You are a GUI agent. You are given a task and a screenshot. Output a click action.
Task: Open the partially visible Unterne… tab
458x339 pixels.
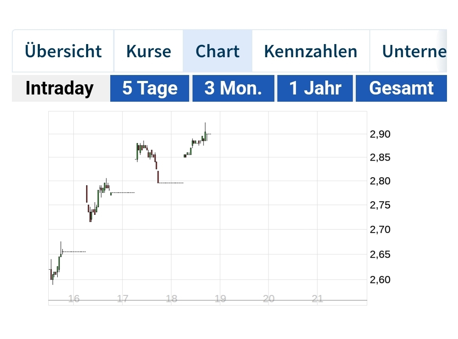413,51
